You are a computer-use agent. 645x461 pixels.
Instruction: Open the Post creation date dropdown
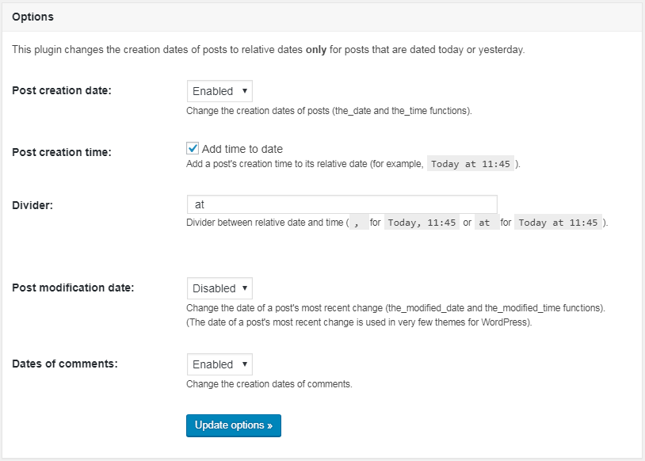(x=219, y=91)
